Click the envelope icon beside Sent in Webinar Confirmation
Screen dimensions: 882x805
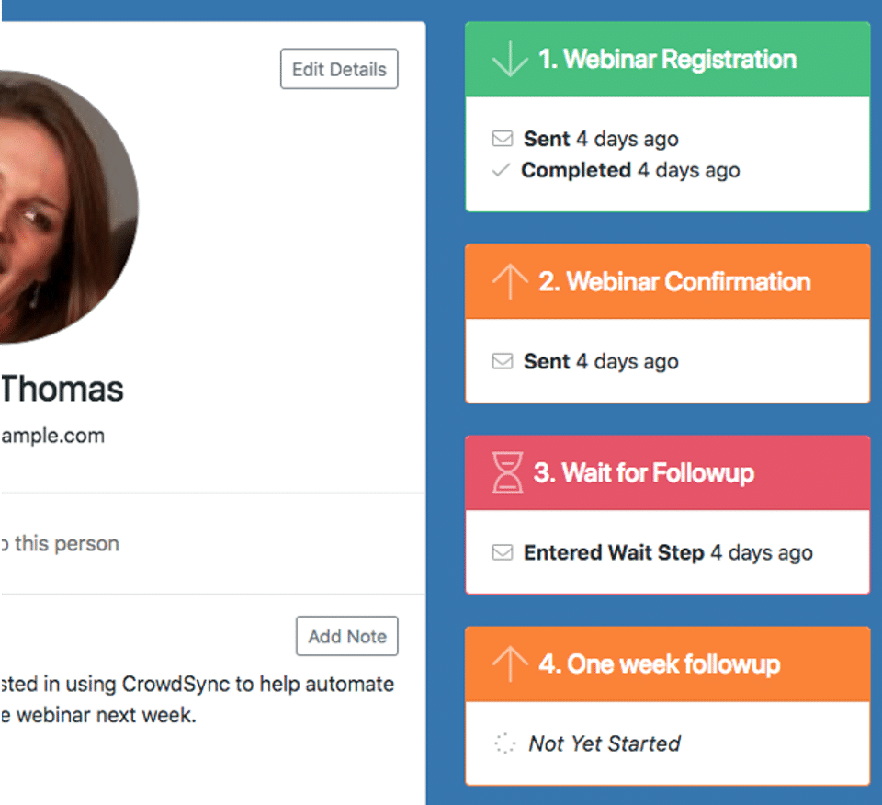coord(503,362)
